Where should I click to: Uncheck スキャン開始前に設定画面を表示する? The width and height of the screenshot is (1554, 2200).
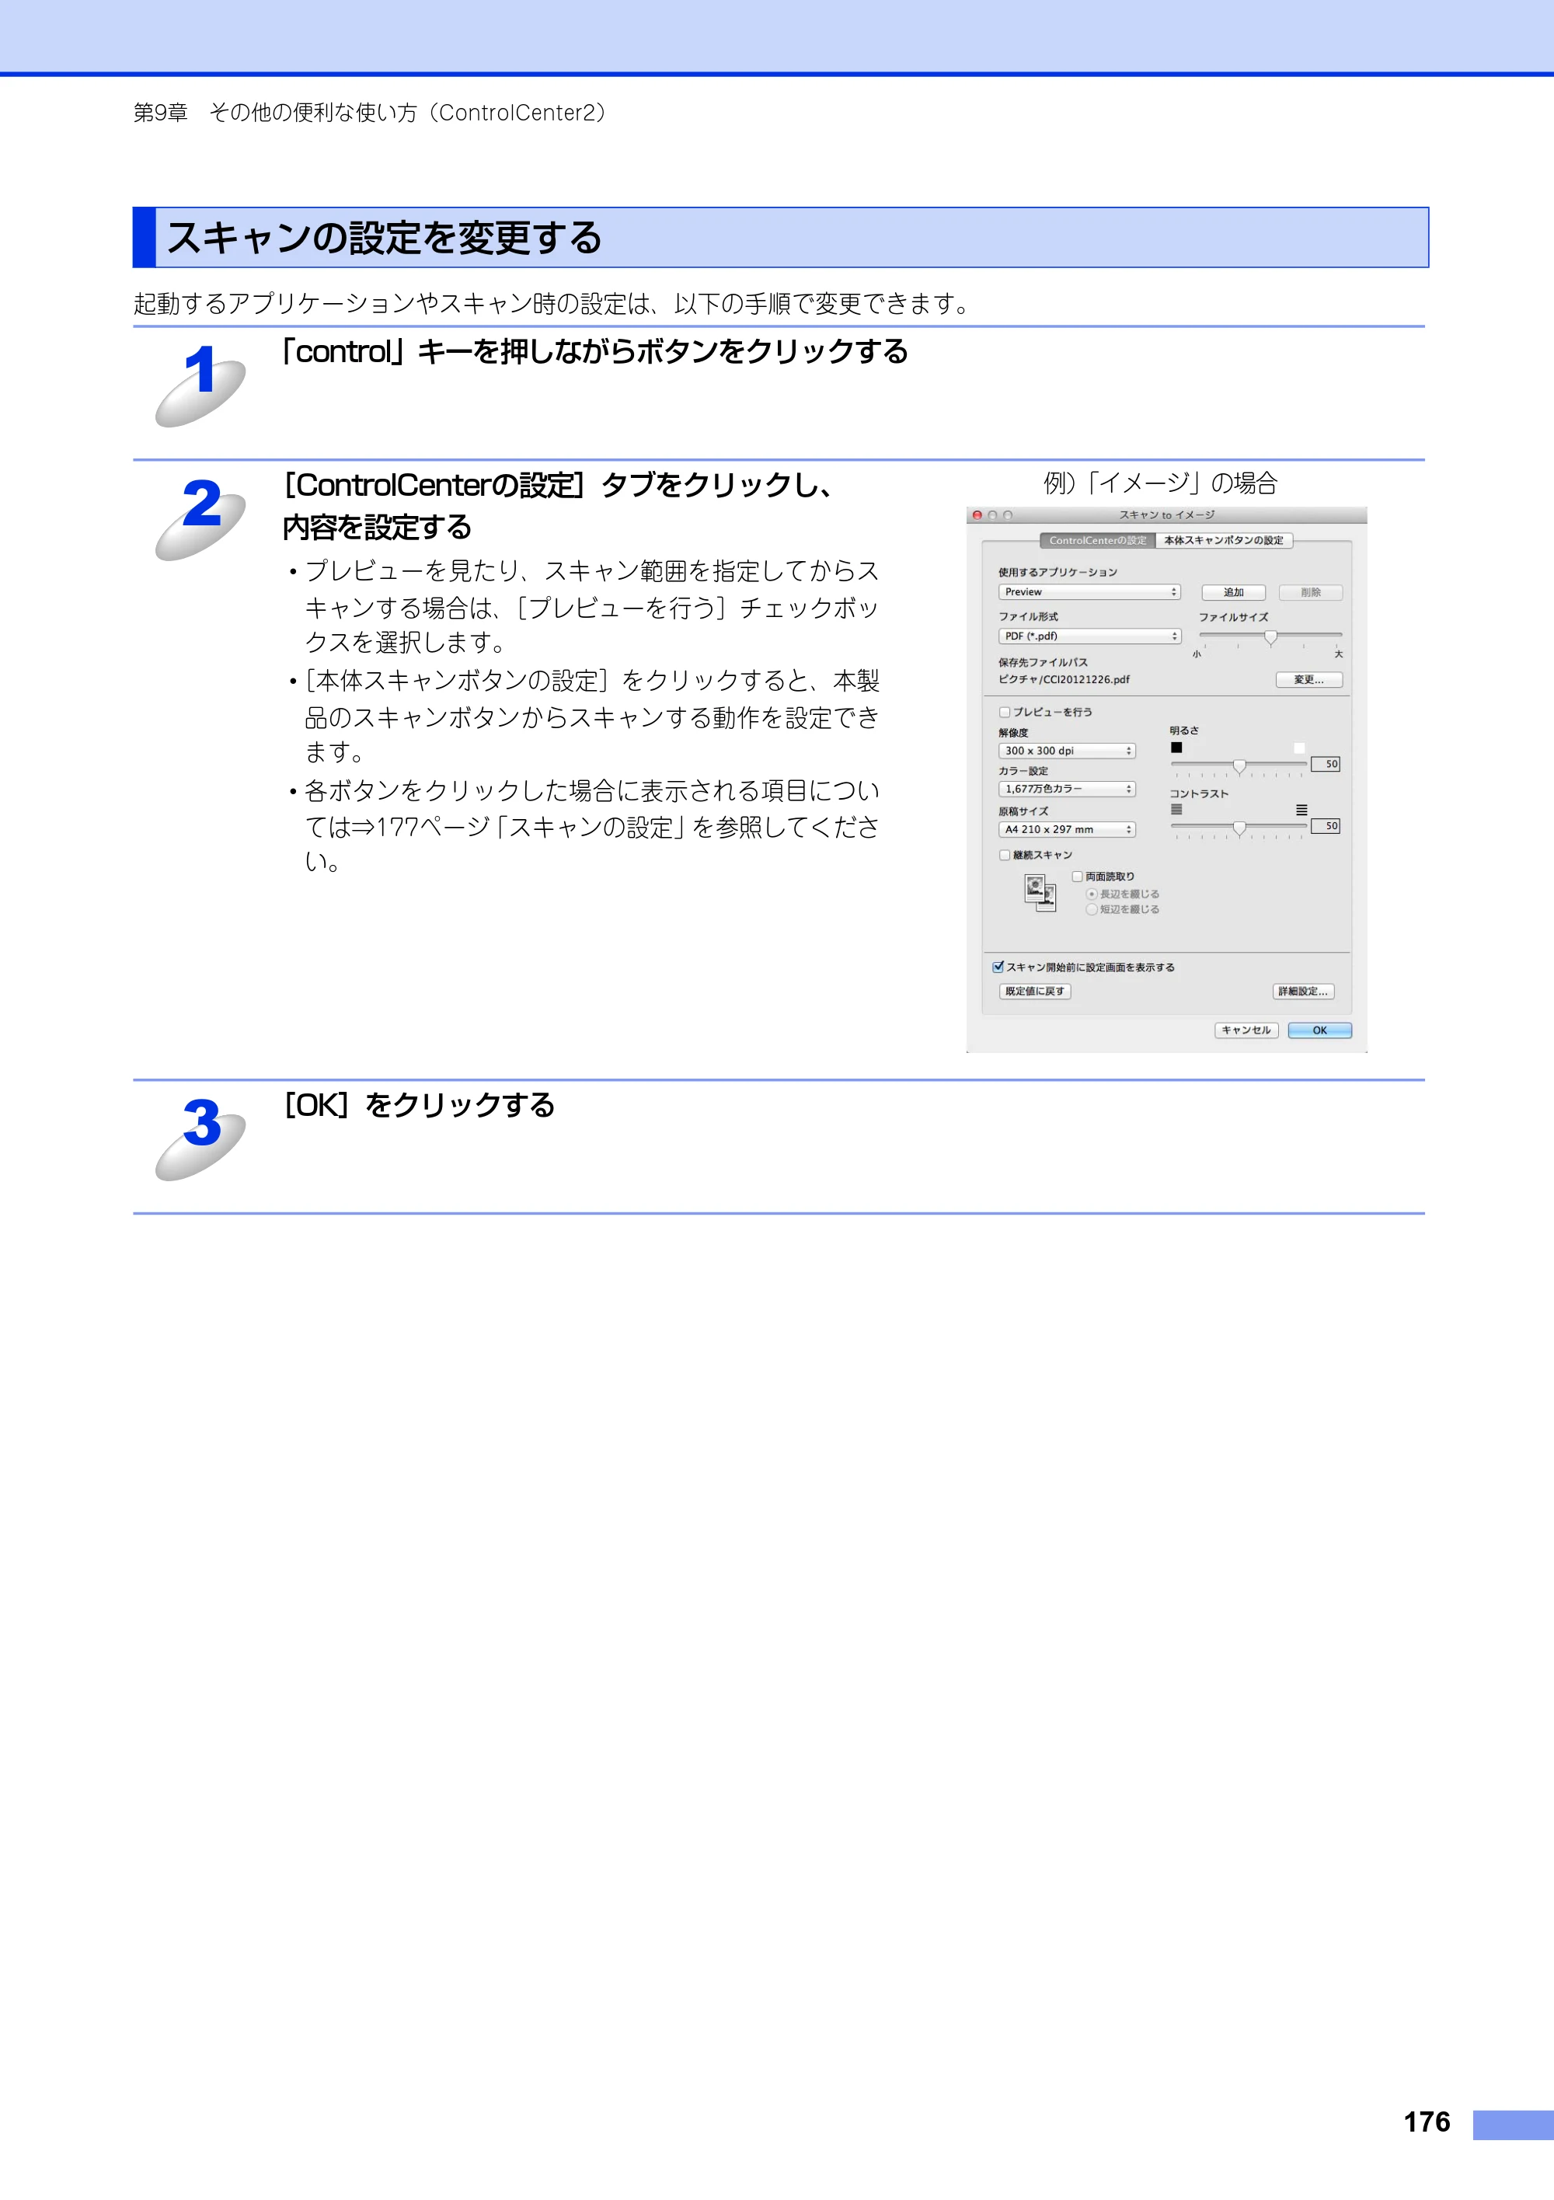coord(998,967)
